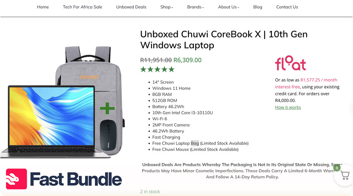The width and height of the screenshot is (353, 196).
Task: Open the Blog page
Action: [258, 7]
